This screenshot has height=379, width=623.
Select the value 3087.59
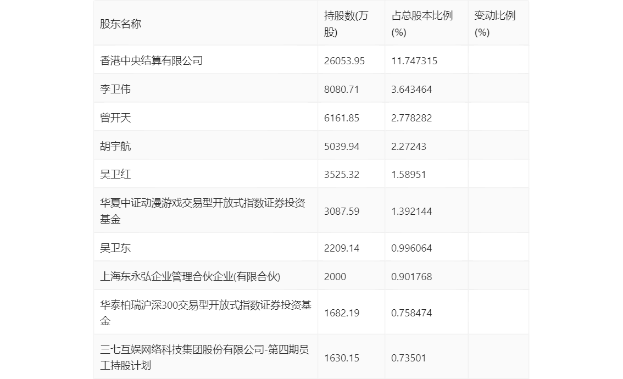(342, 211)
